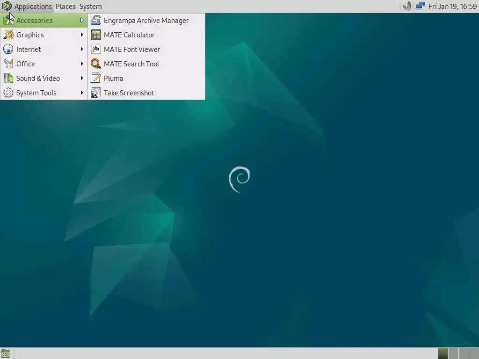Expand the Sound & Video submenu

44,79
